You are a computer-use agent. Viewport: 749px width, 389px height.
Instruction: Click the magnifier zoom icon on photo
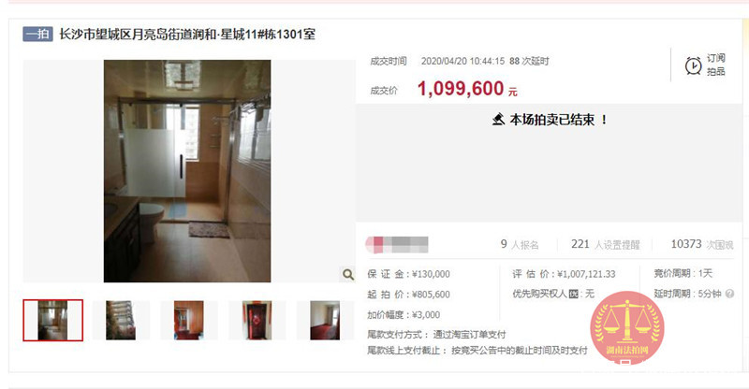pos(348,274)
